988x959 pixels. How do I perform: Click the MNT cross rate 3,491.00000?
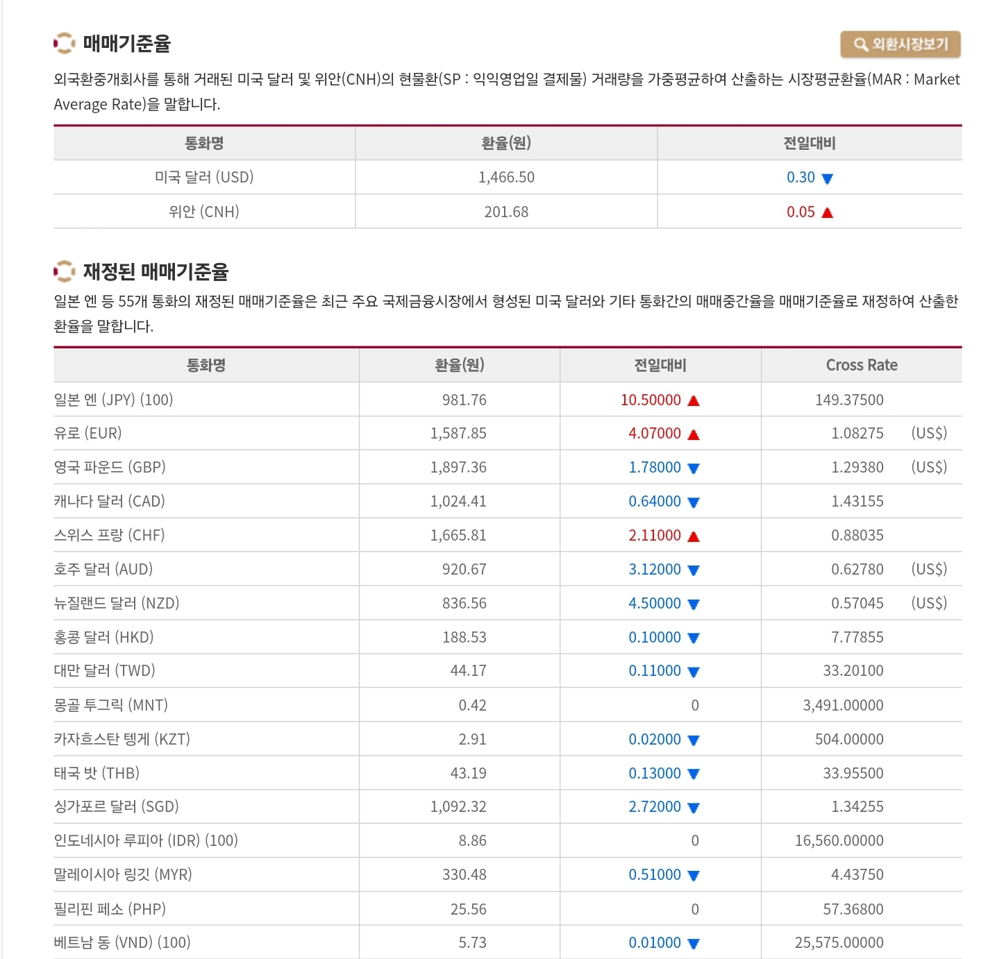[x=843, y=705]
